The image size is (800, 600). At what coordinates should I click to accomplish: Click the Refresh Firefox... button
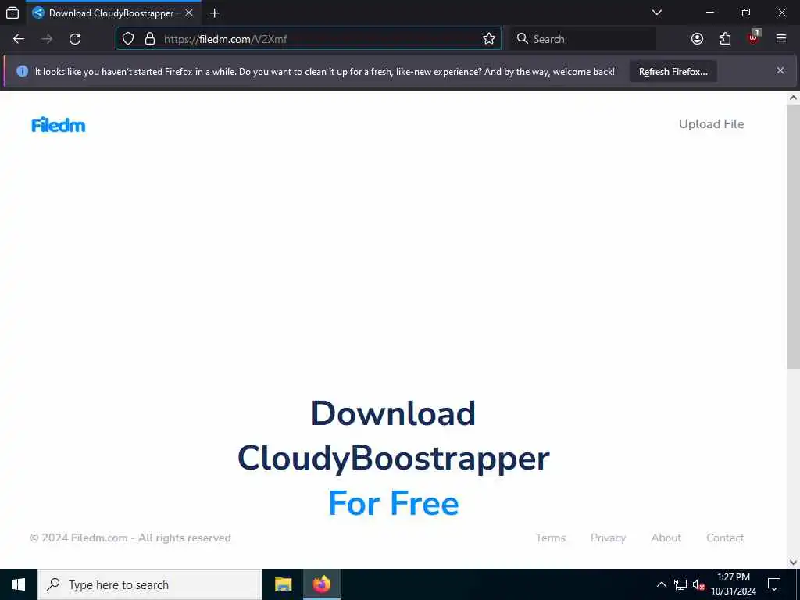pyautogui.click(x=673, y=71)
